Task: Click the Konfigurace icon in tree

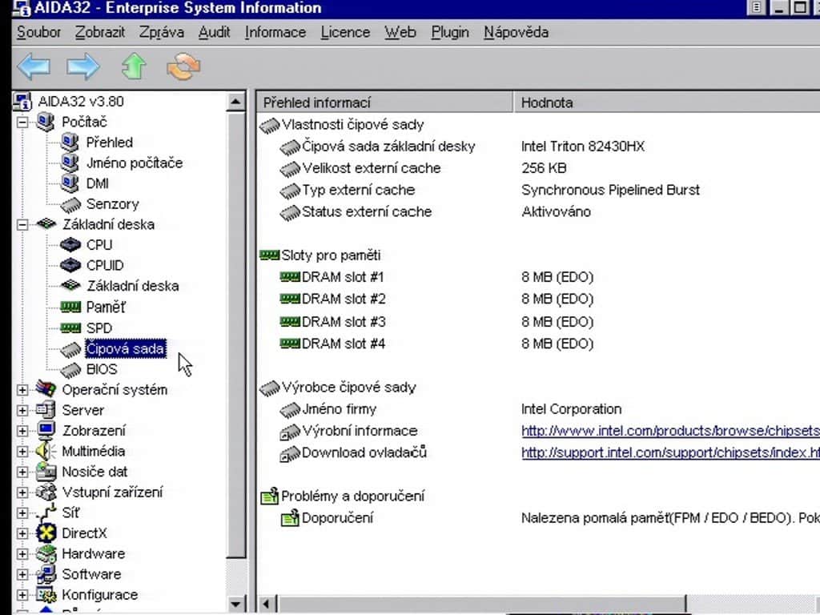Action: [x=46, y=595]
